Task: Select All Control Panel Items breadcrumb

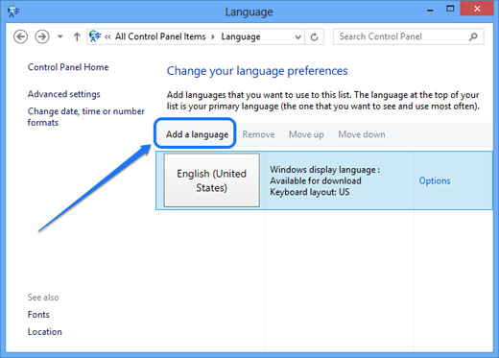Action: [160, 36]
